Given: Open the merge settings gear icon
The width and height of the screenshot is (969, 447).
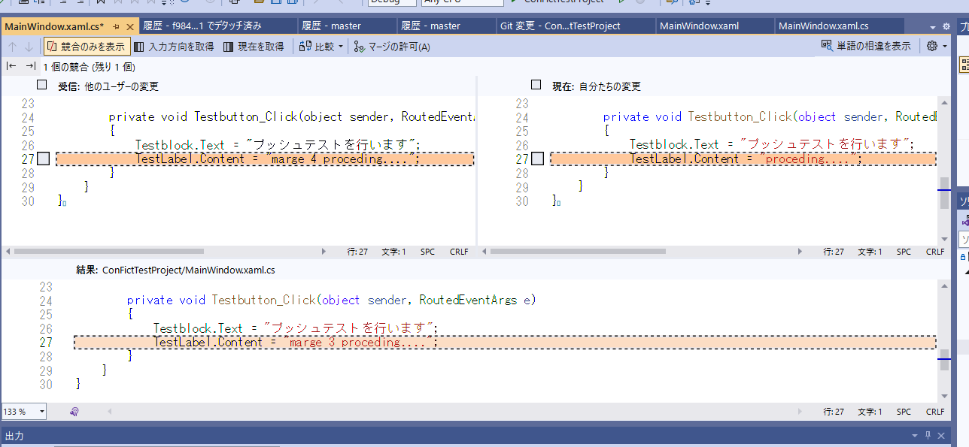Looking at the screenshot, I should click(x=933, y=45).
